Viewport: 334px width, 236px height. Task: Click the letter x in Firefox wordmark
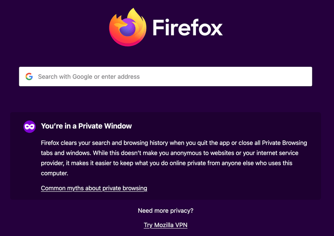tap(216, 30)
